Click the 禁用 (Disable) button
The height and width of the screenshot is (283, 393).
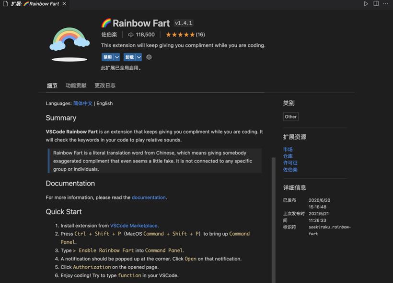tap(107, 57)
